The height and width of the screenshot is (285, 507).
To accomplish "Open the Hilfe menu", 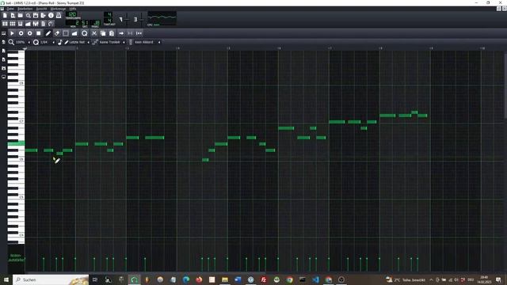I will [73, 9].
